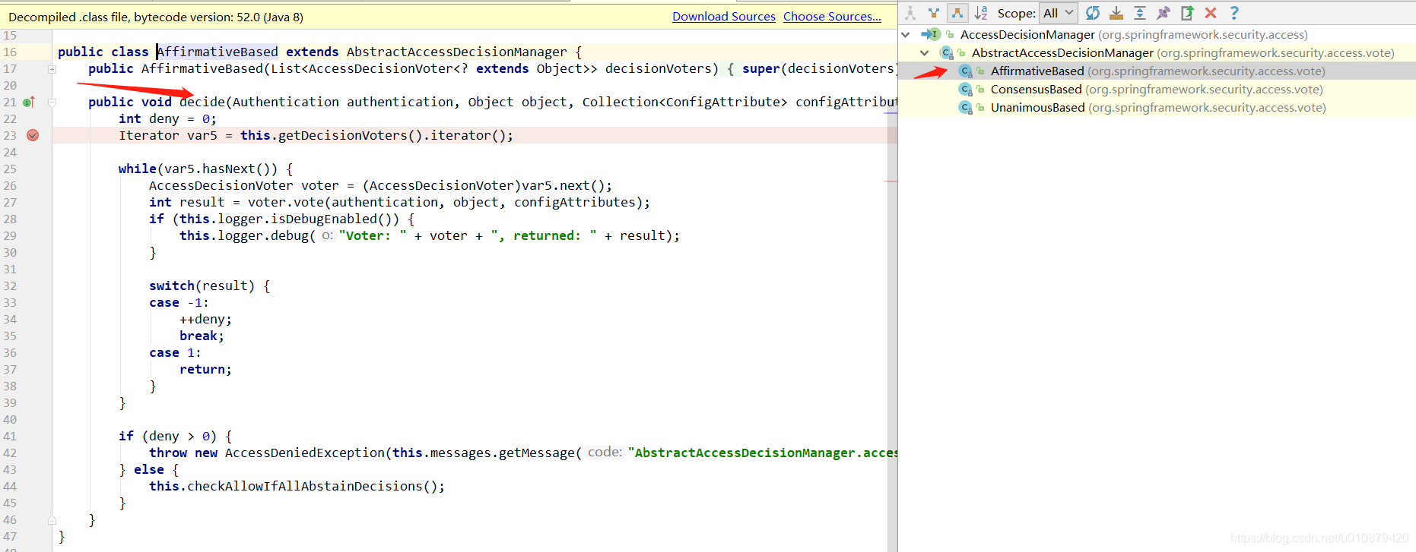Click AccessDeniedException on line 42
The image size is (1416, 552).
pos(305,453)
